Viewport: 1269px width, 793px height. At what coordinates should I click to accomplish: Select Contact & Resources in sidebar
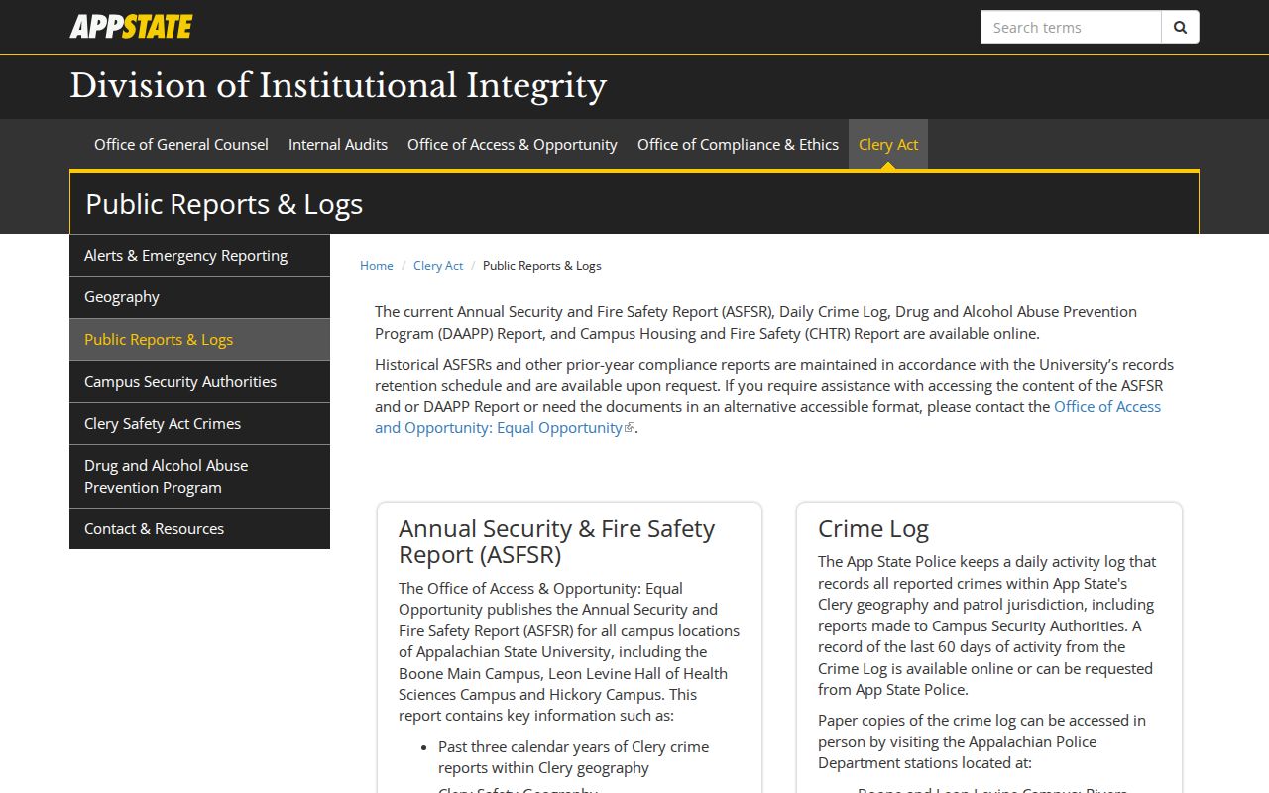click(199, 528)
